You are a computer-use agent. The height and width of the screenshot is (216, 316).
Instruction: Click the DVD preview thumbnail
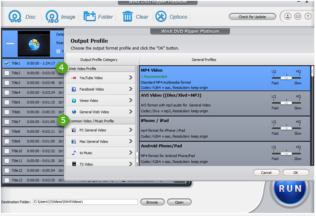34,44
